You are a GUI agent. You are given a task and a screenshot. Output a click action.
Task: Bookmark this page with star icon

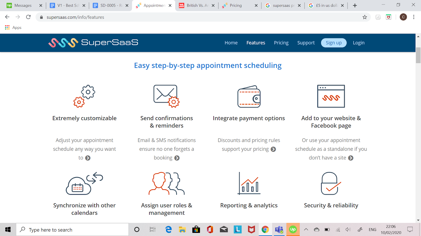tap(365, 17)
